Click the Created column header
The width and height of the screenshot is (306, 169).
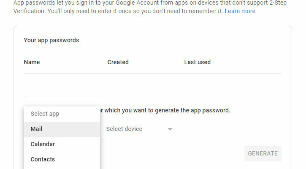point(118,62)
